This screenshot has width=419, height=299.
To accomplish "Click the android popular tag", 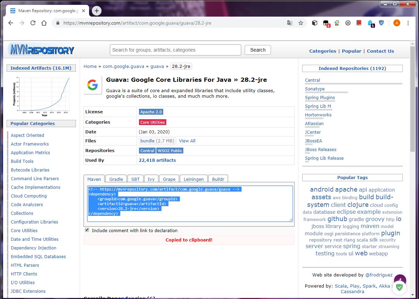I will point(322,190).
